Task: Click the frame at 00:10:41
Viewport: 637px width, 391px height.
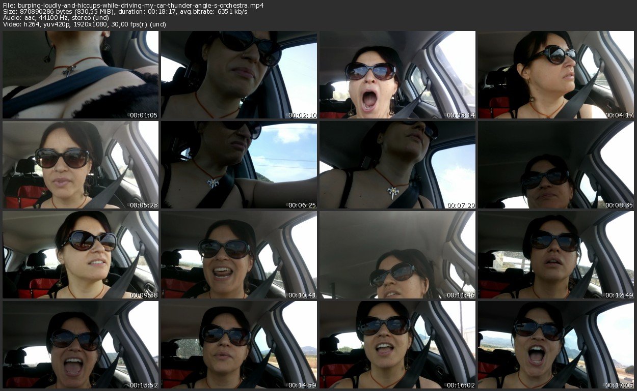Action: (x=239, y=255)
